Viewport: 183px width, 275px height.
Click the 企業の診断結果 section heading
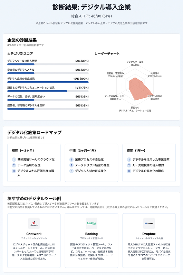22,40
